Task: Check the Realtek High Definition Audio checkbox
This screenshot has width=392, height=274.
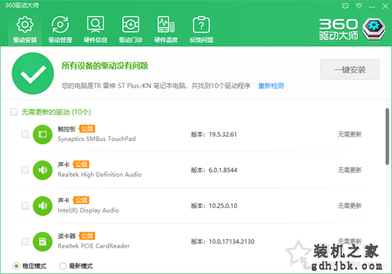Action: [x=25, y=170]
